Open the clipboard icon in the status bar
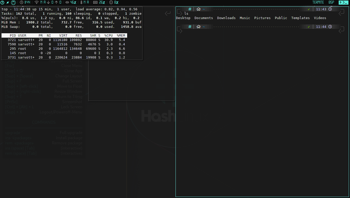 (x=13, y=2)
